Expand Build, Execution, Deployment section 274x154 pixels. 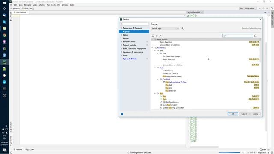[x=122, y=48]
